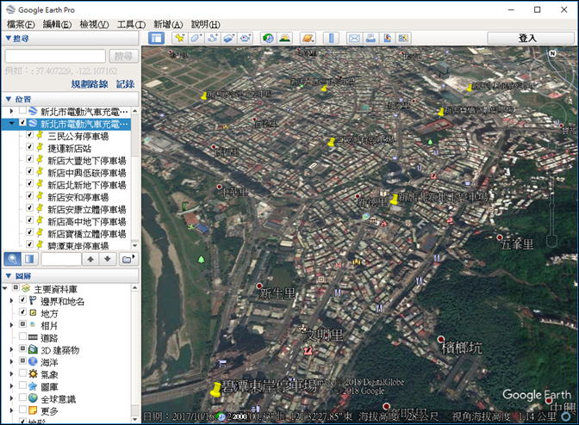Viewport: 579px width, 425px height.
Task: Toggle the 3D 建築物 layer checkbox
Action: (22, 348)
